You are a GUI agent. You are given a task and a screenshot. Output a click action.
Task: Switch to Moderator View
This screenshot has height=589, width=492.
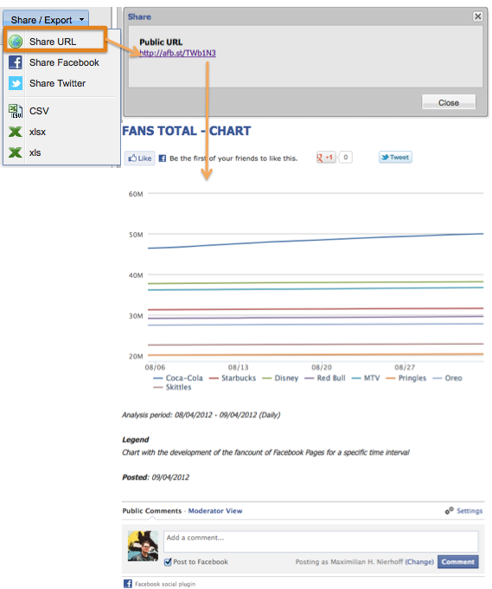point(215,511)
